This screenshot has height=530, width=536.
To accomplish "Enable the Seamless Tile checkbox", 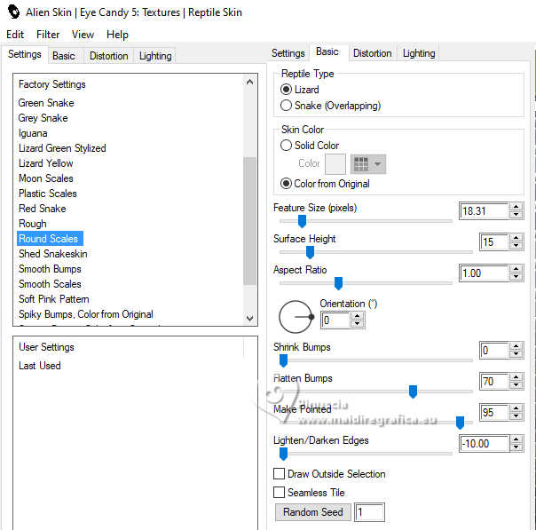I will (x=279, y=493).
